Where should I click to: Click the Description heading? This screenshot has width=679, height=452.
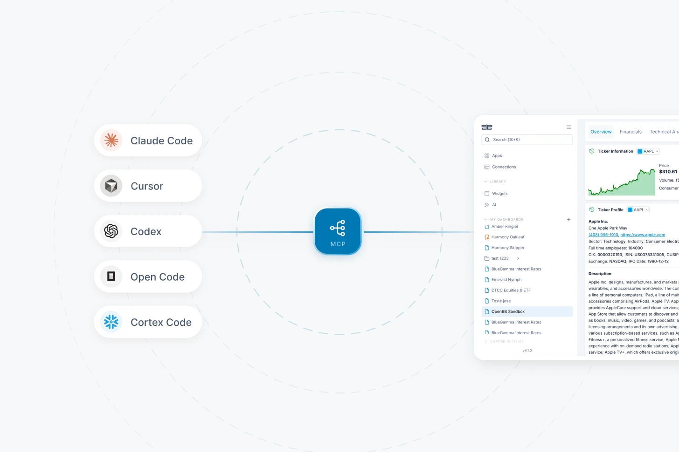click(600, 274)
